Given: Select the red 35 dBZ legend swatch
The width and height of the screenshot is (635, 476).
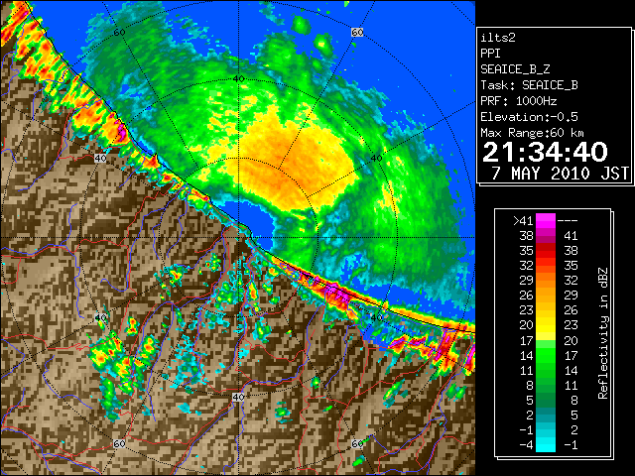Looking at the screenshot, I should pos(546,251).
